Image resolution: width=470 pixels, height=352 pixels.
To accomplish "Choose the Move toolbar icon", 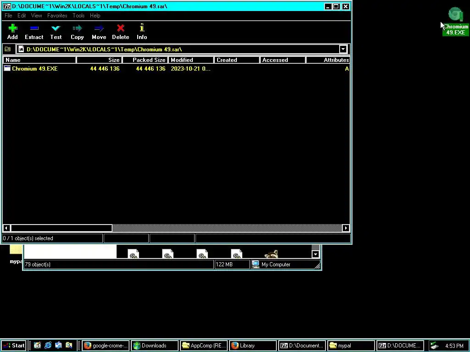I will point(99,32).
